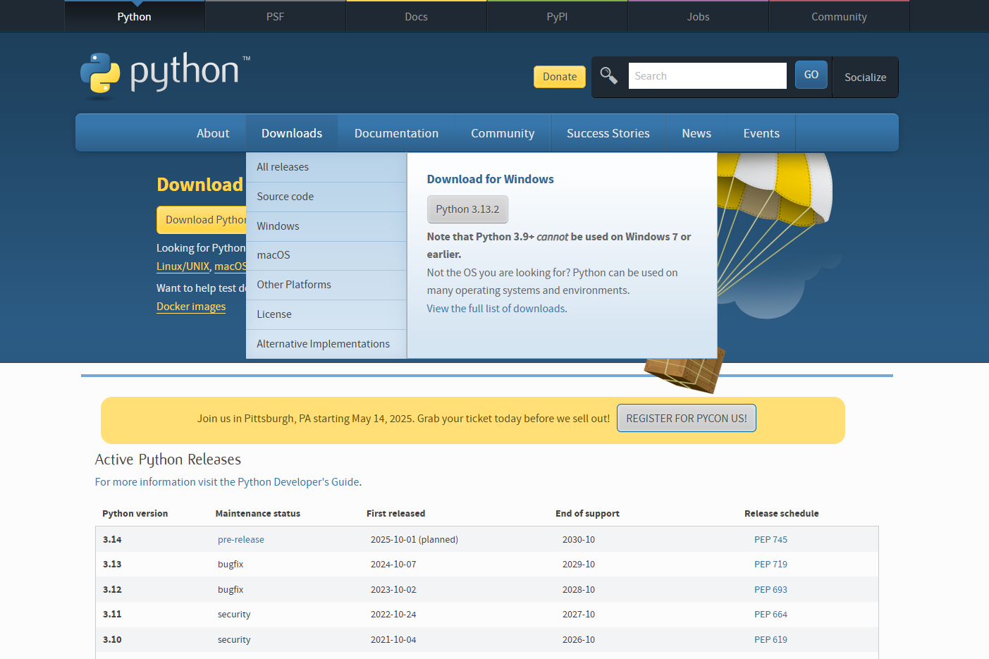The image size is (989, 659).
Task: Open the PEP 745 link
Action: [770, 540]
